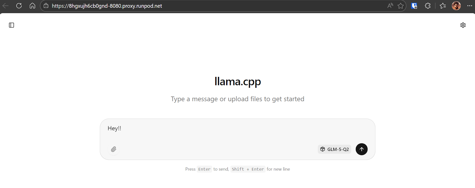The image size is (475, 188).
Task: Open the GLM-5-Q2 model selector
Action: coord(334,149)
